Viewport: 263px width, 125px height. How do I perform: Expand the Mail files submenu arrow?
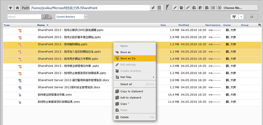coord(153,77)
